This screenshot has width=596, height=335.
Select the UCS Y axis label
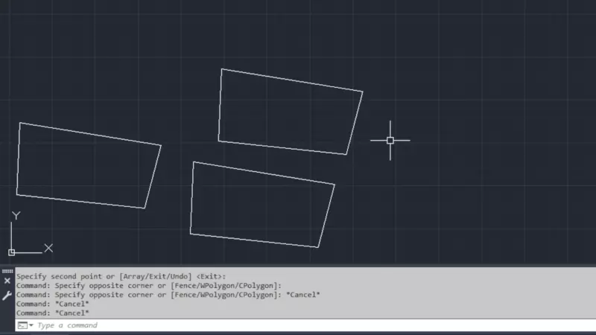point(16,216)
